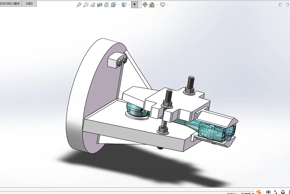
Task: Go back to the Previous View
Action: coord(93,5)
